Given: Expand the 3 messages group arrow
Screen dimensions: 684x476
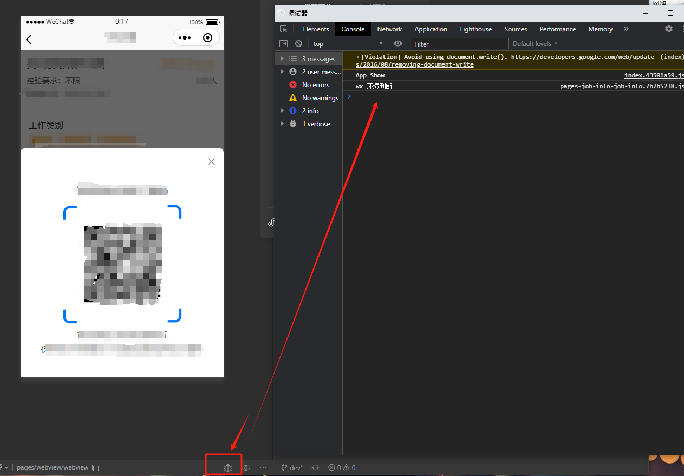Looking at the screenshot, I should 282,58.
